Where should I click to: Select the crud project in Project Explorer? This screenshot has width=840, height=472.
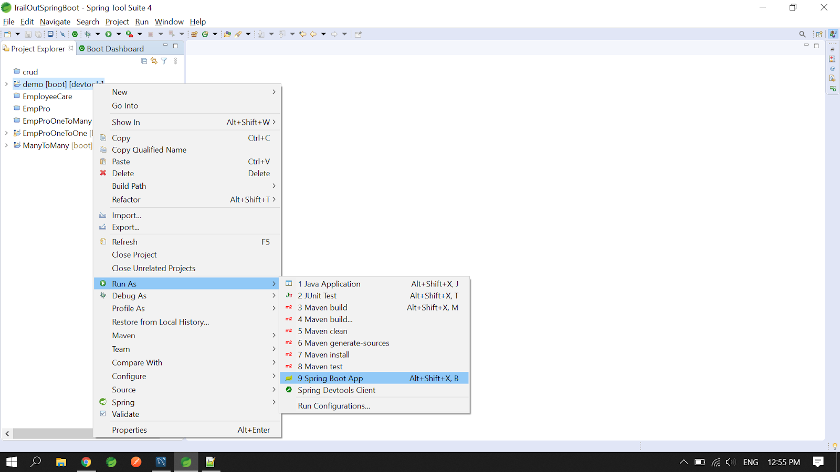click(26, 72)
